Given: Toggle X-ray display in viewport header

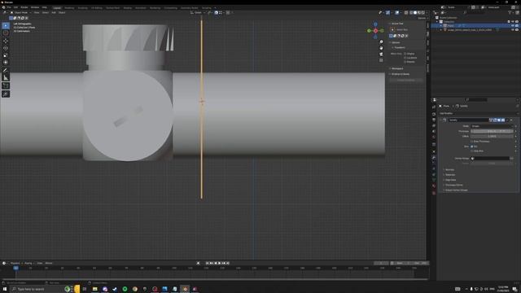Looking at the screenshot, I should (x=406, y=13).
